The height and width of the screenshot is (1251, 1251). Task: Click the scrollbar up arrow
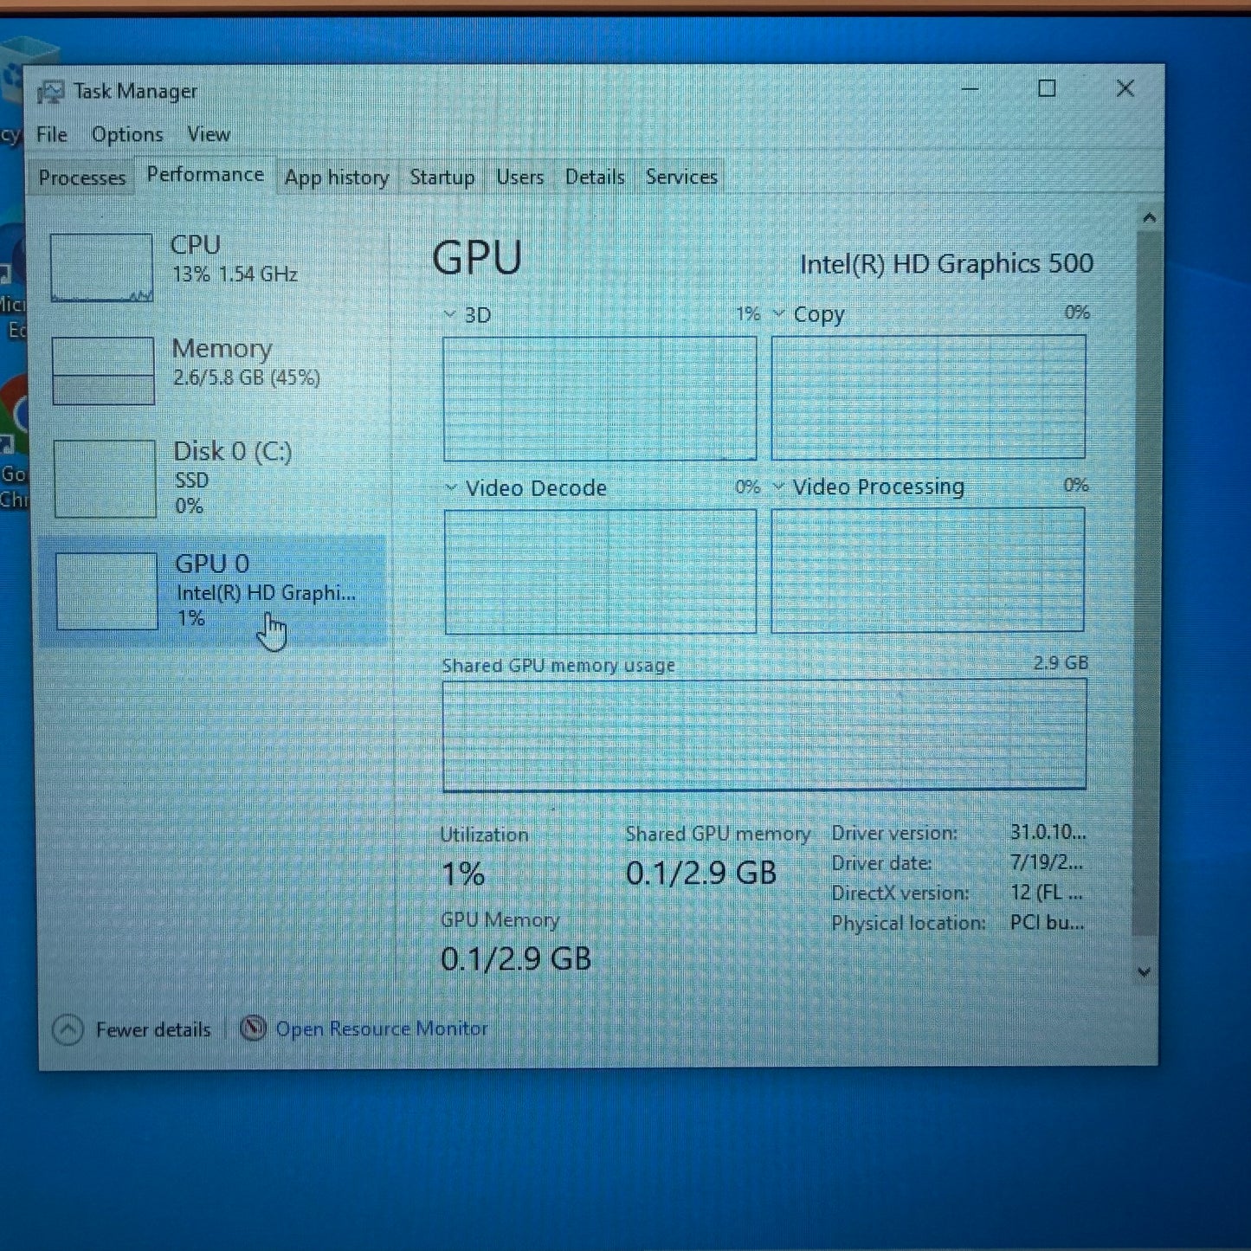pyautogui.click(x=1149, y=217)
